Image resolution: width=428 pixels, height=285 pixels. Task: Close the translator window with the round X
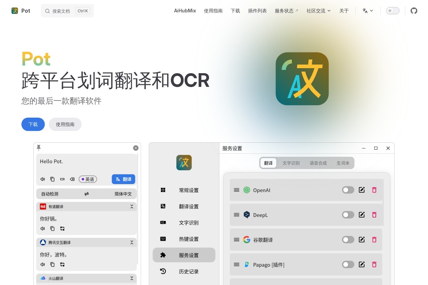pyautogui.click(x=136, y=148)
